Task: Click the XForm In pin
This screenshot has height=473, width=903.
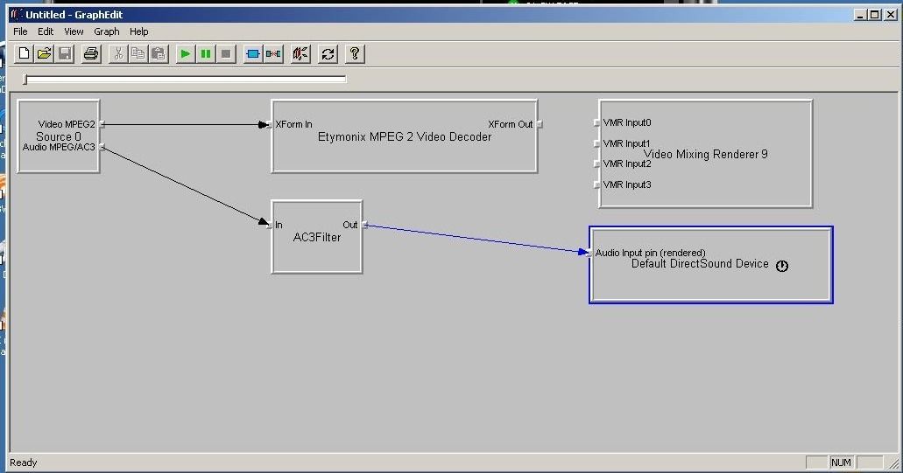Action: coord(269,124)
